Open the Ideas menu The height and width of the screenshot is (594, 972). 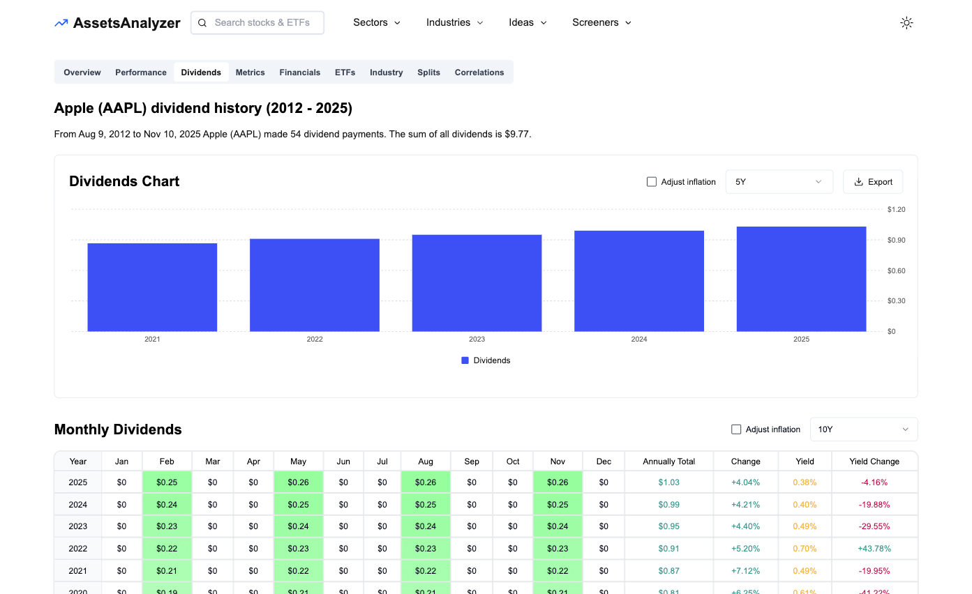pyautogui.click(x=527, y=22)
